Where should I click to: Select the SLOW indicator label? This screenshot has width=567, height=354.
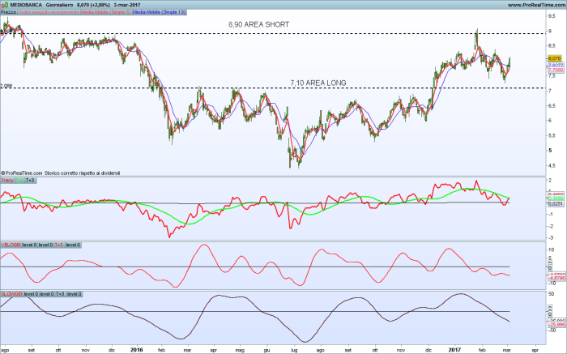pyautogui.click(x=11, y=293)
